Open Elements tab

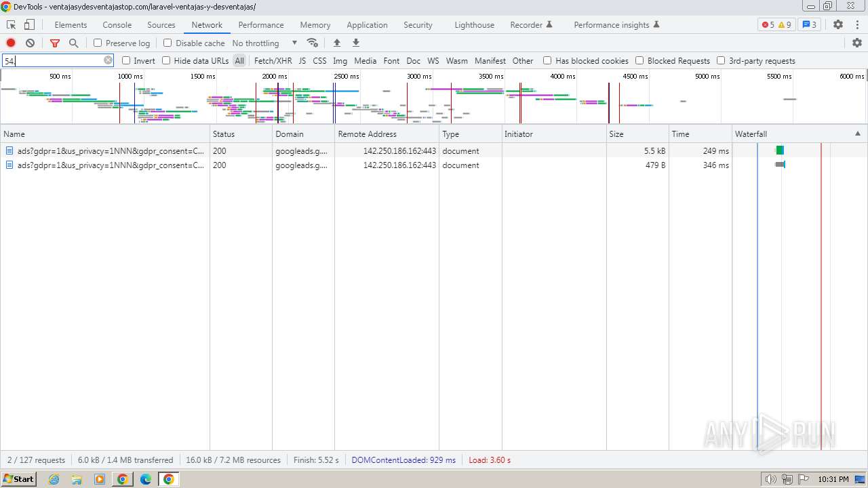[71, 24]
